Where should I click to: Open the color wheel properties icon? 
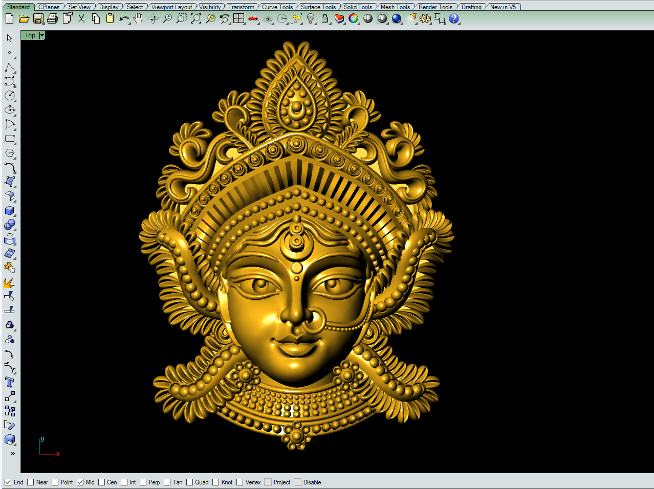pos(354,19)
